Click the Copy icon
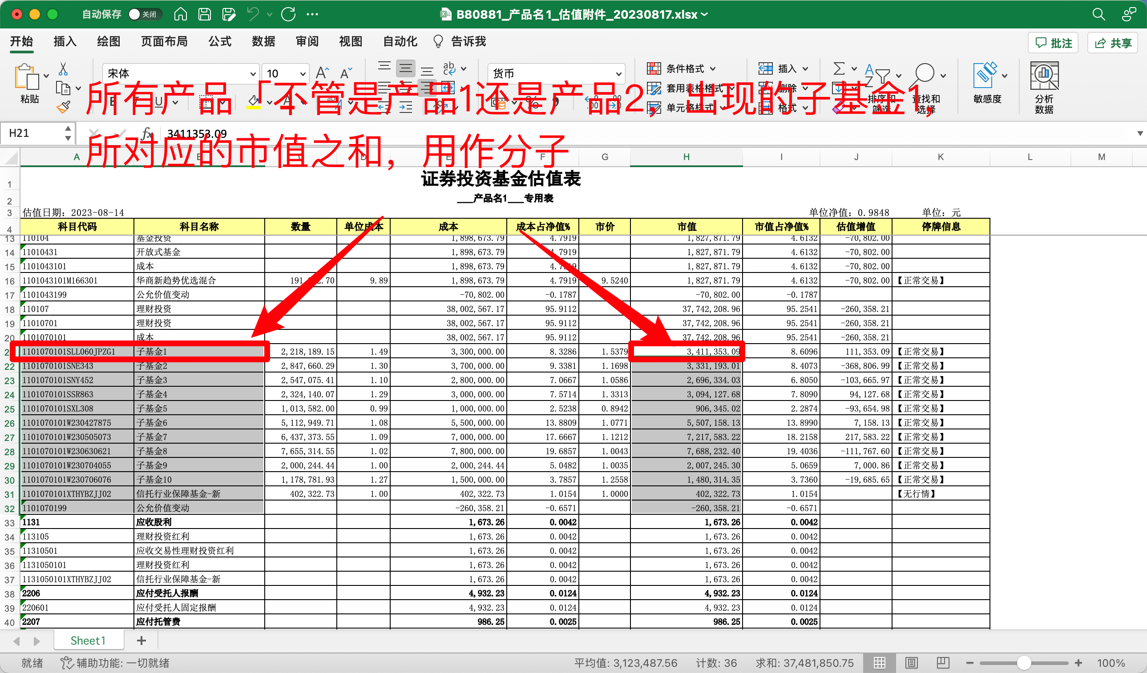The height and width of the screenshot is (673, 1147). [x=63, y=88]
